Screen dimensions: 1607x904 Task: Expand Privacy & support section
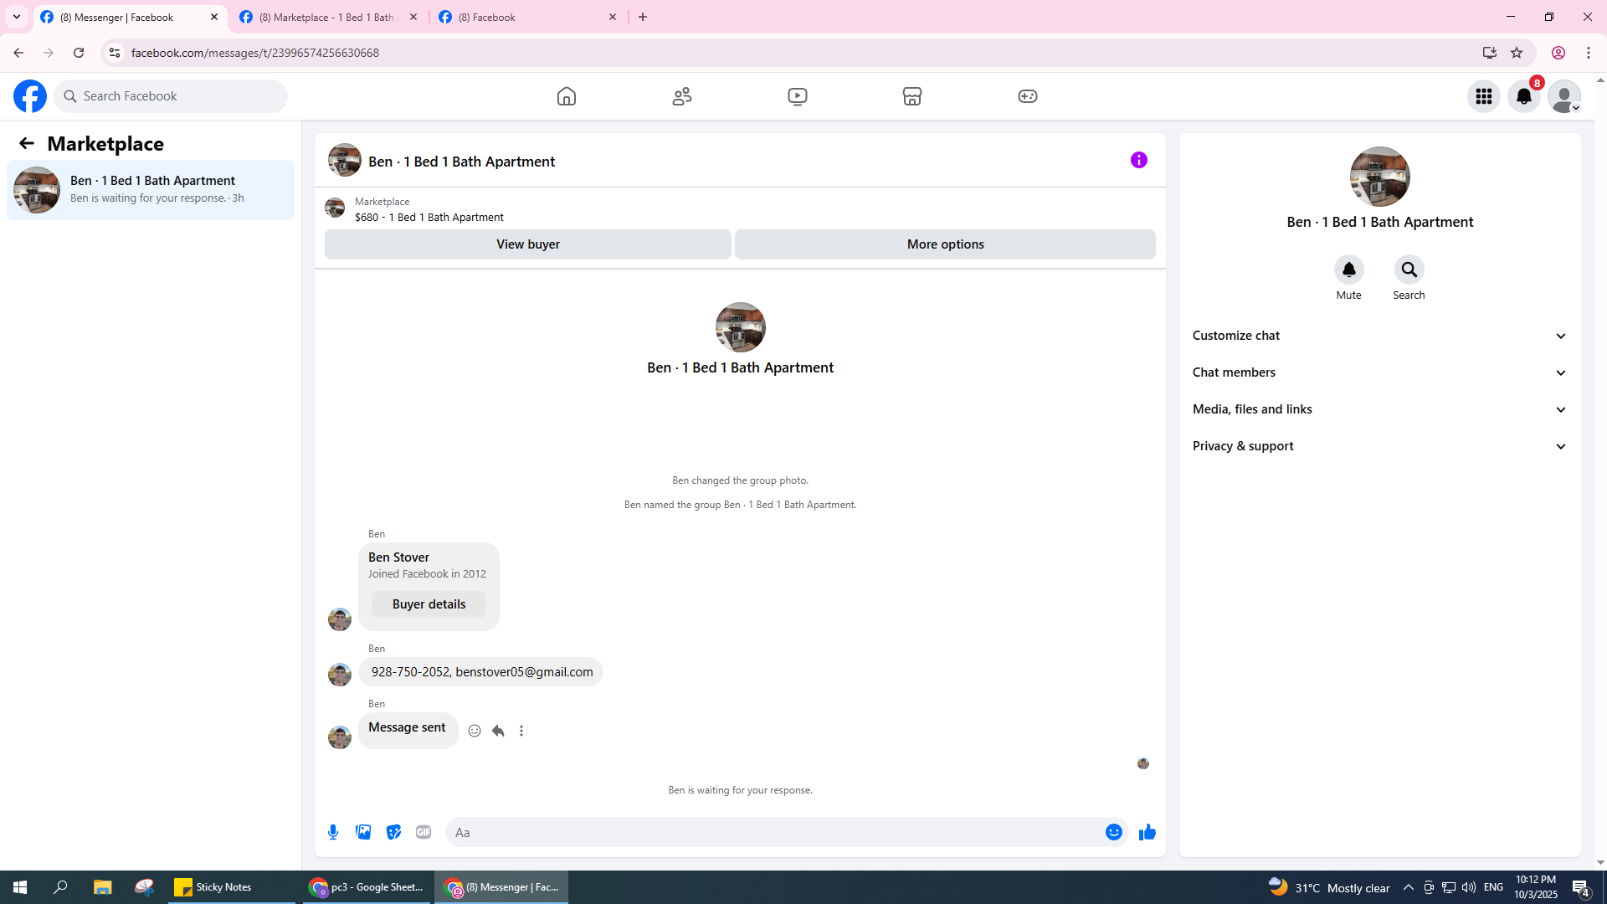point(1380,446)
